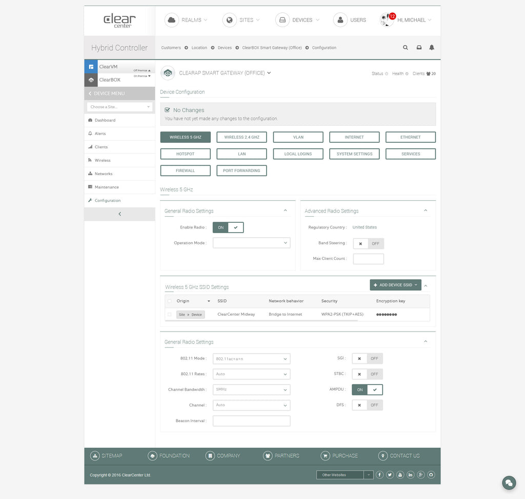
Task: Click the ClearAP gateway device icon
Action: click(168, 73)
